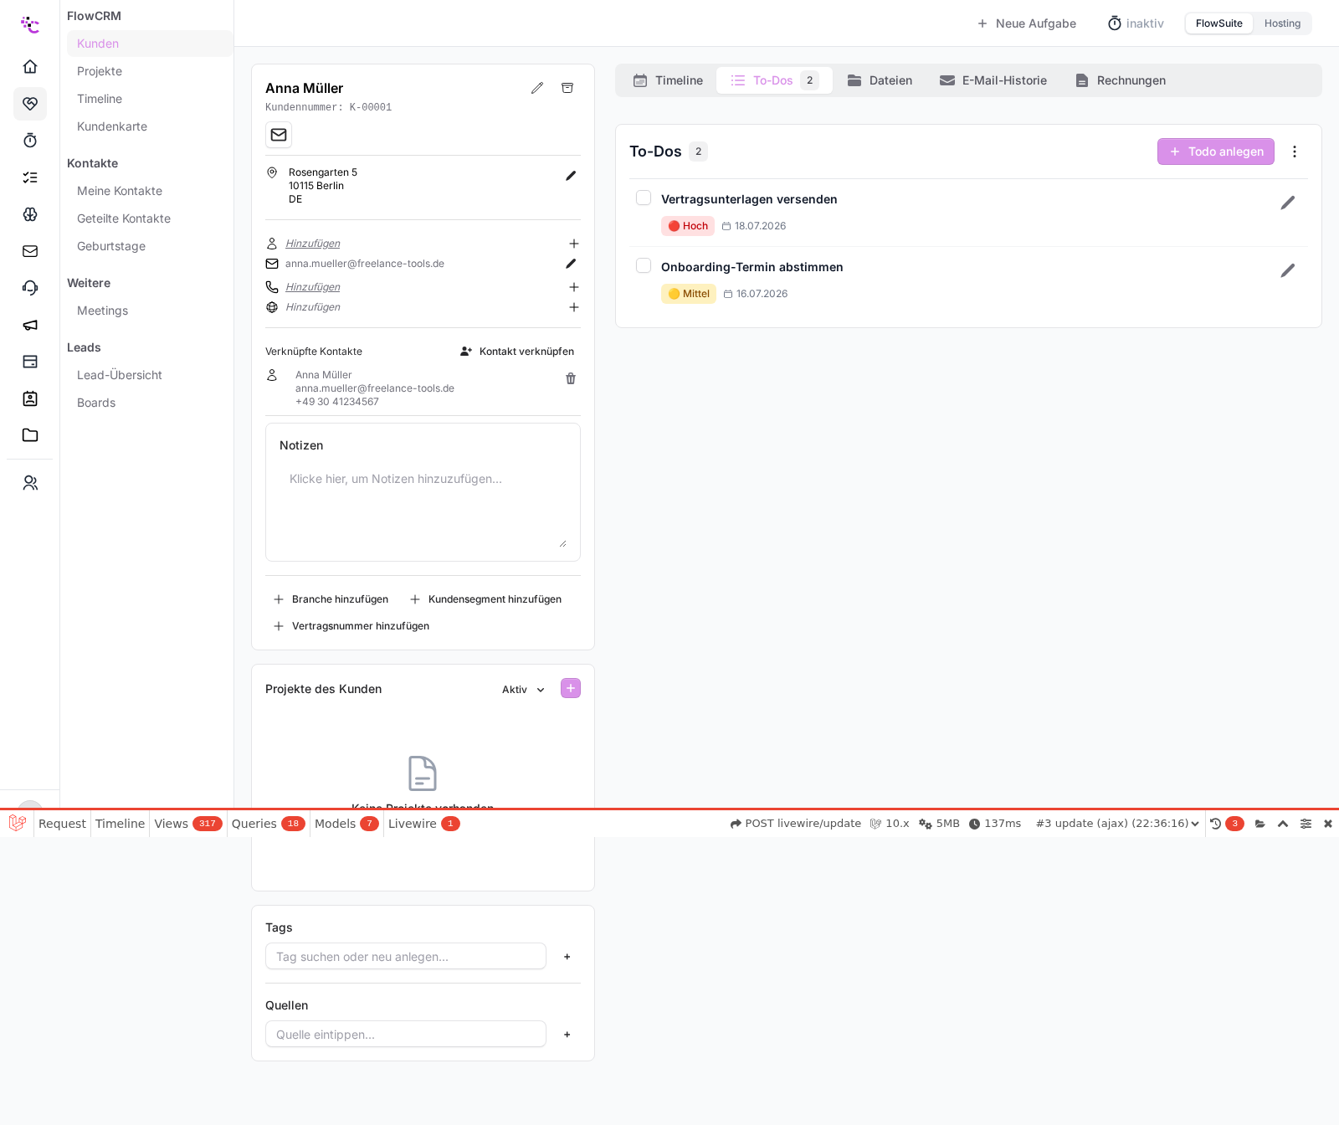Open debugbar settings sliders icon
Image resolution: width=1339 pixels, height=1125 pixels.
[1306, 824]
